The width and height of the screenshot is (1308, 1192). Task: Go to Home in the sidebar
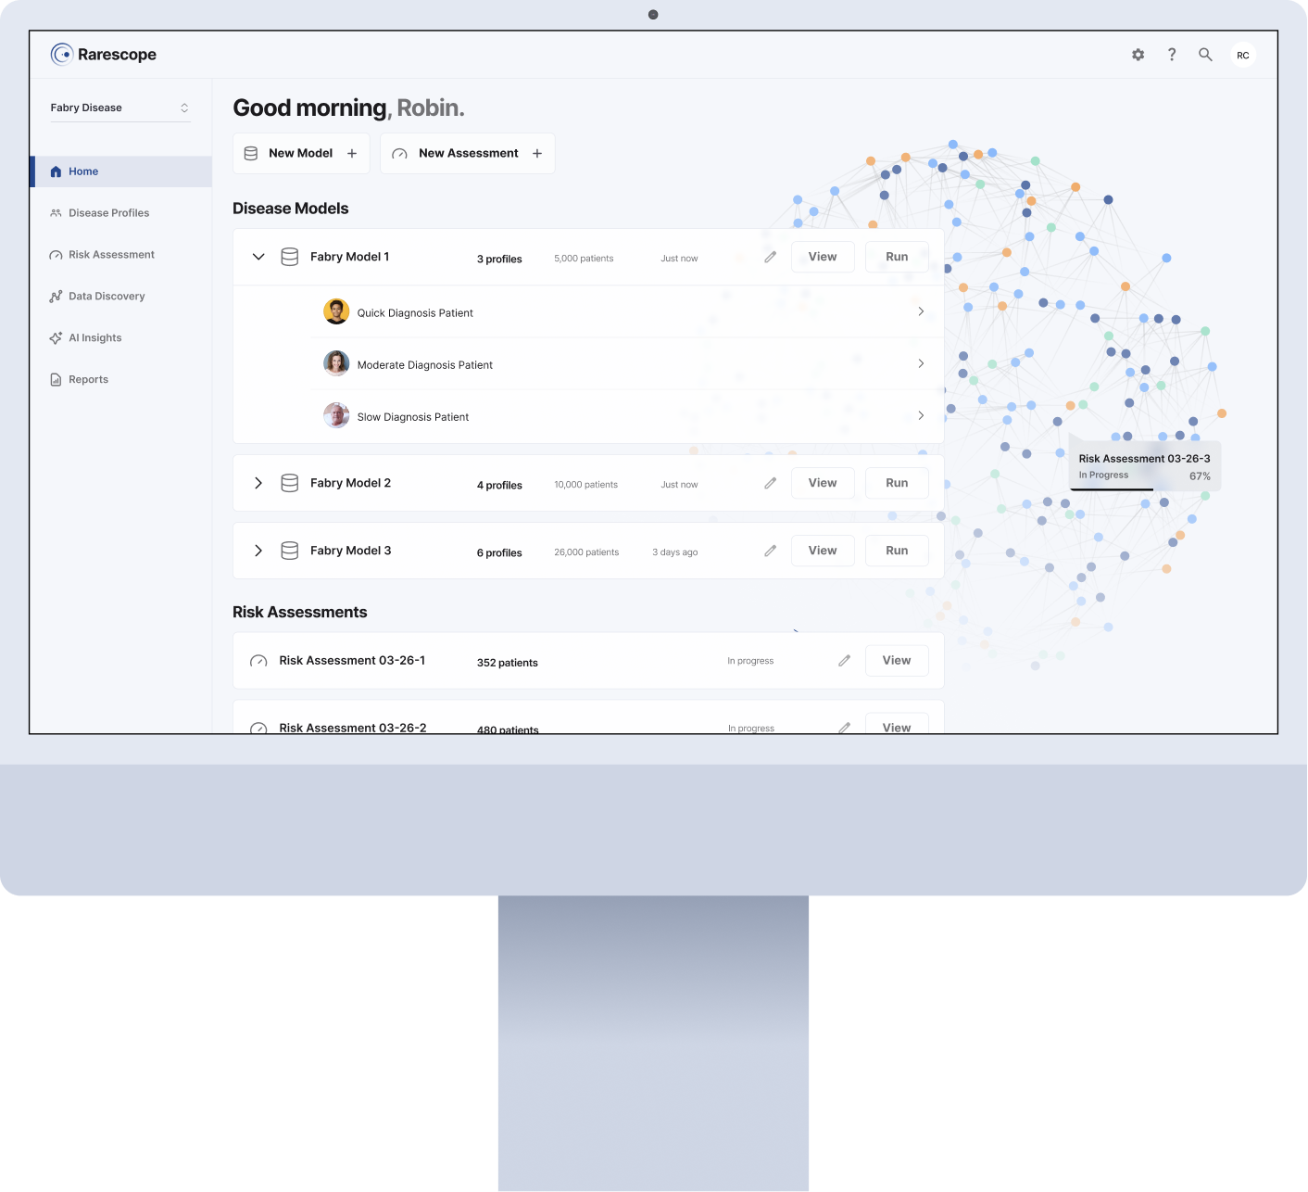click(121, 171)
